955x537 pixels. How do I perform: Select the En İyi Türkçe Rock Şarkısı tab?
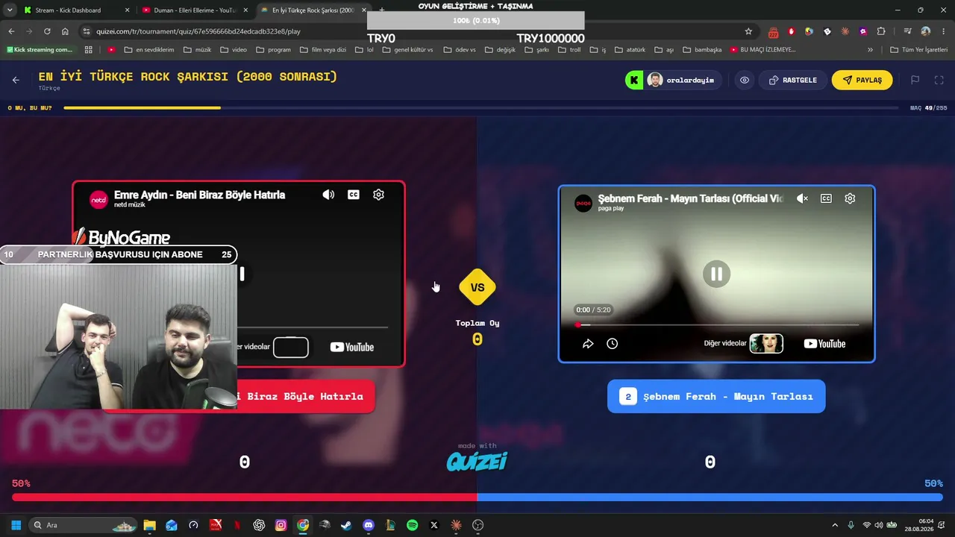[x=313, y=10]
